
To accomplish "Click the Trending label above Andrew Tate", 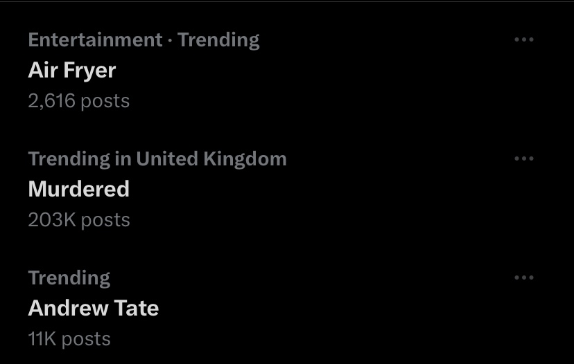I will [x=69, y=278].
